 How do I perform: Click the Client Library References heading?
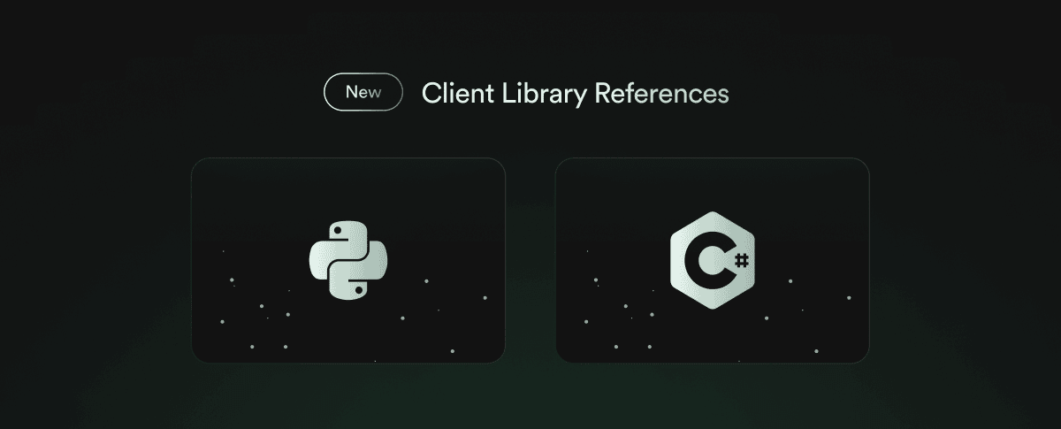click(x=575, y=93)
